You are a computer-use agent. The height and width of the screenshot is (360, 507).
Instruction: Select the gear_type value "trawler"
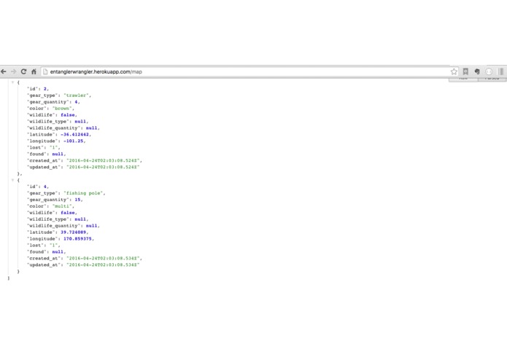click(x=77, y=95)
